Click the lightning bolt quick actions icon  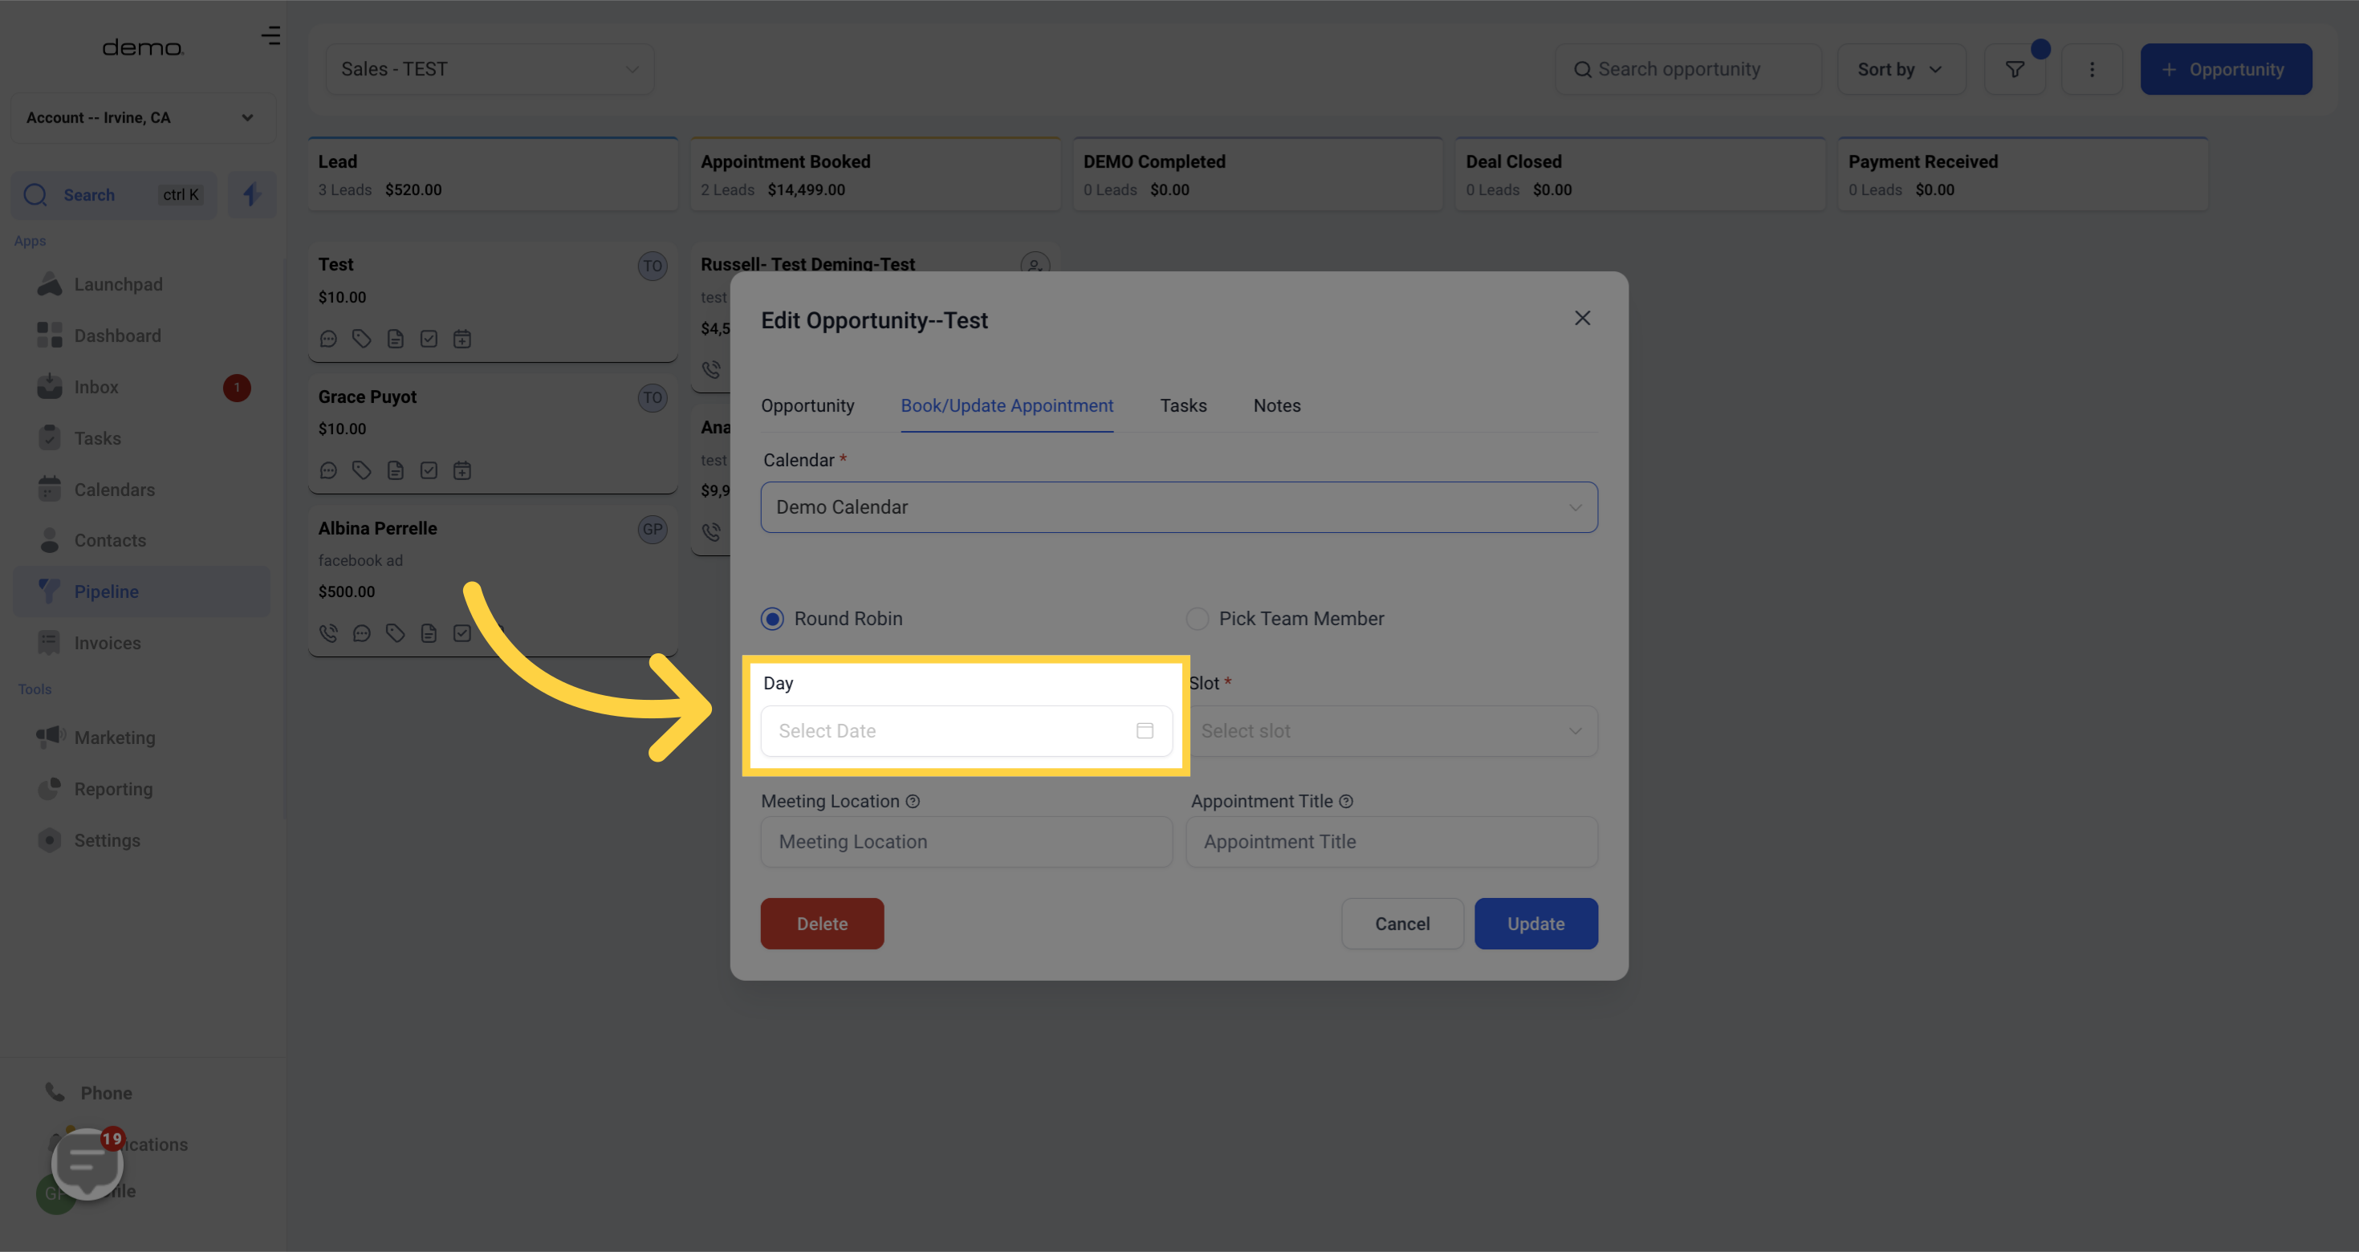(252, 194)
